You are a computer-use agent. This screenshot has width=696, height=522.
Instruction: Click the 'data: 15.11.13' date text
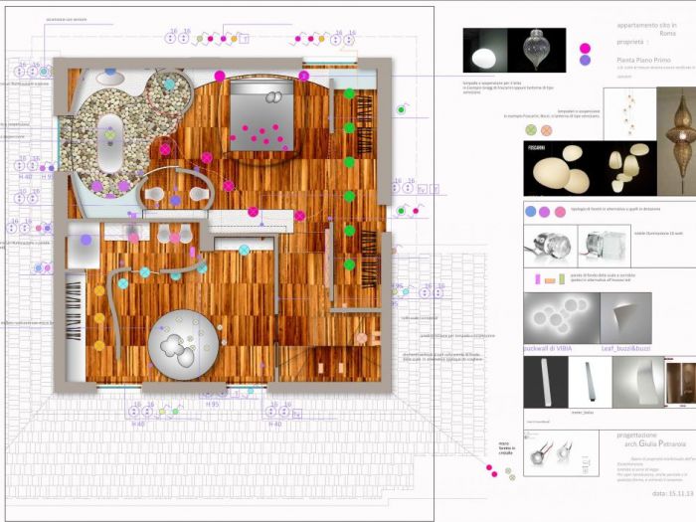click(672, 493)
